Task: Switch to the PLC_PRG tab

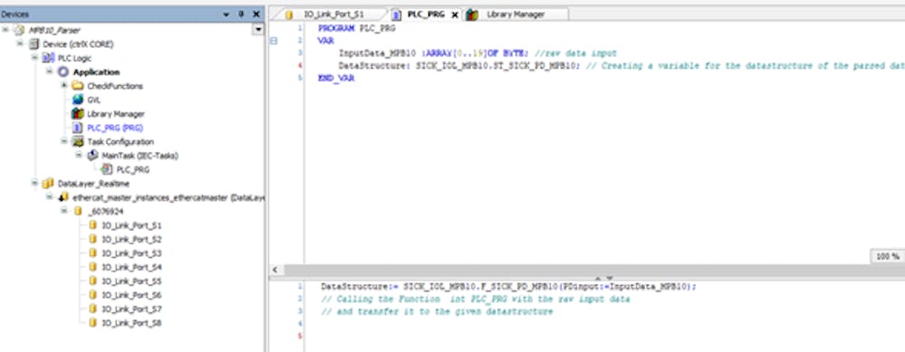Action: pyautogui.click(x=426, y=14)
